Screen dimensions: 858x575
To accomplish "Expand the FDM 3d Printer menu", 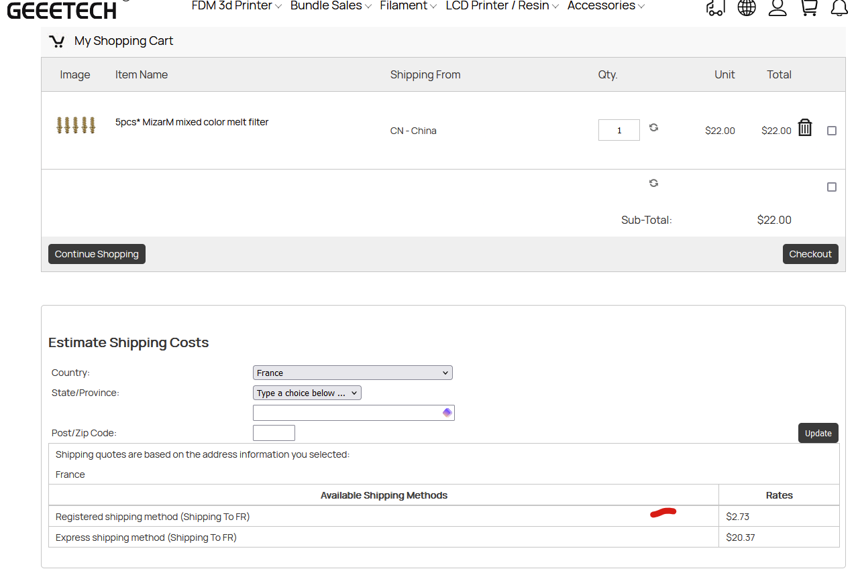I will click(236, 6).
